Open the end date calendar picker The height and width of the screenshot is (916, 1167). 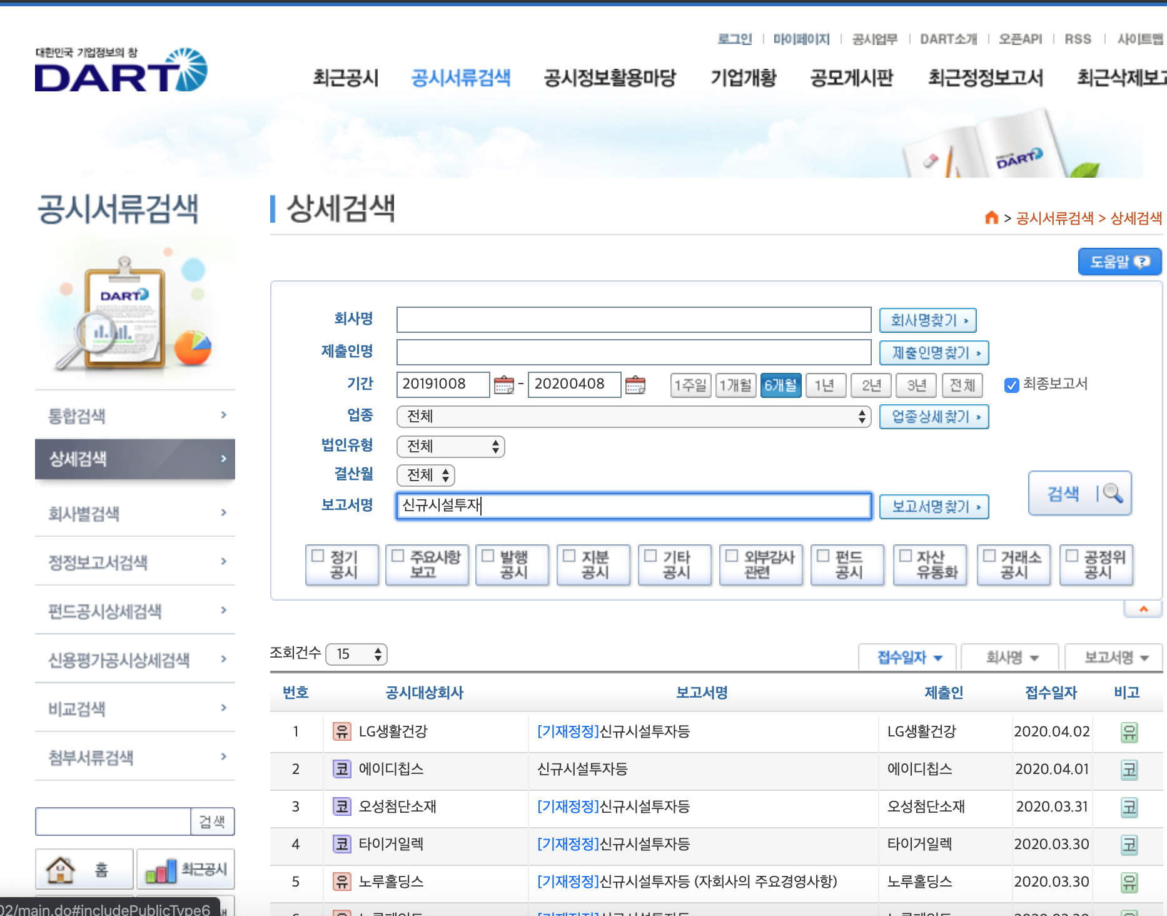(635, 384)
